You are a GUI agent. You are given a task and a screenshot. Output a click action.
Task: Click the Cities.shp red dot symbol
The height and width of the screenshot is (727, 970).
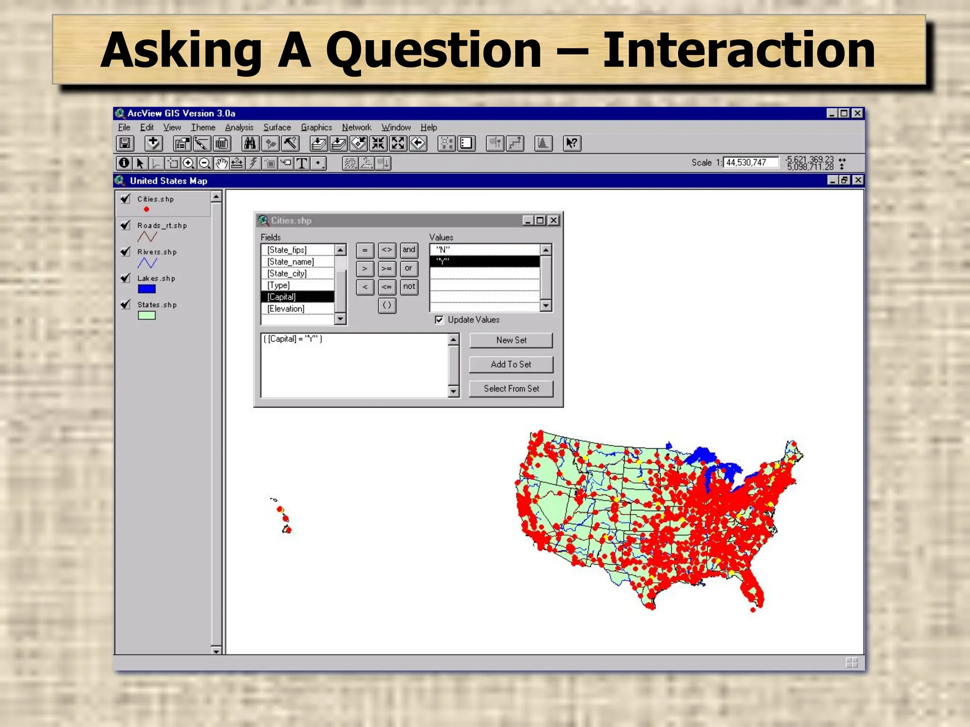pyautogui.click(x=147, y=209)
